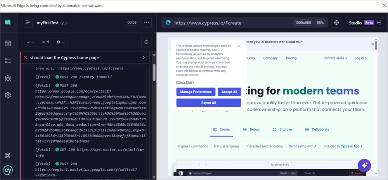Expand the specs list panel button
The height and width of the screenshot is (180, 388).
tap(28, 22)
